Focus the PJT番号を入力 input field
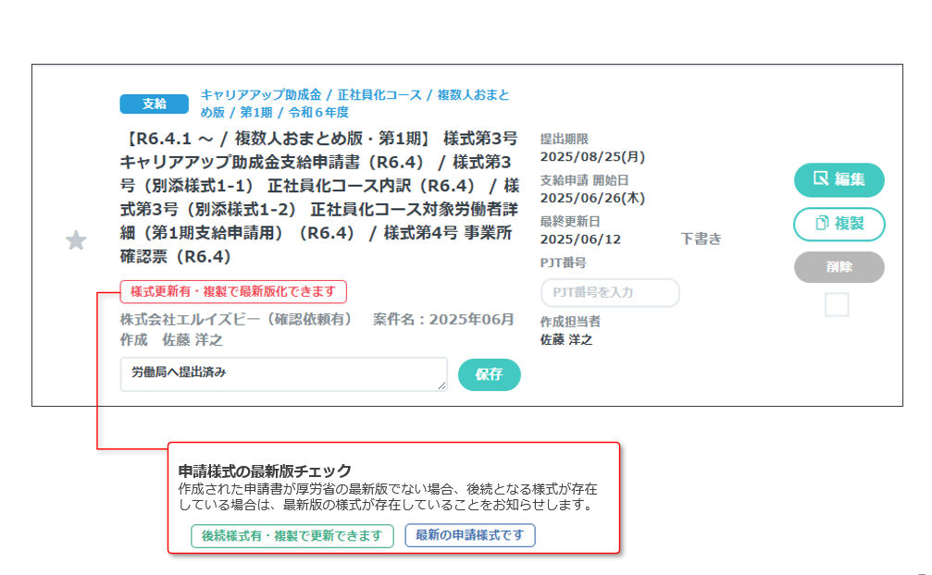Screen dimensions: 932x575 pos(610,293)
